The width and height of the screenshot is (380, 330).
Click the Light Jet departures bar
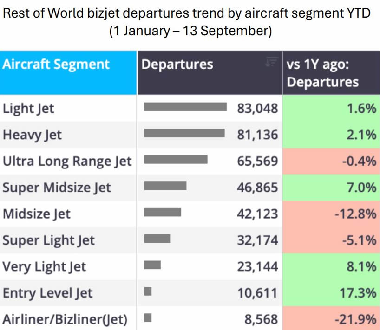pyautogui.click(x=185, y=107)
